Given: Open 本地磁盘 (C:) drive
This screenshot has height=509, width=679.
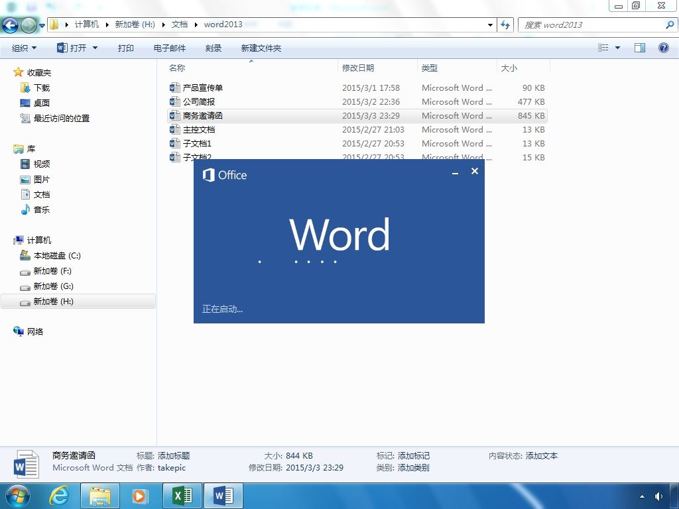Looking at the screenshot, I should 57,256.
